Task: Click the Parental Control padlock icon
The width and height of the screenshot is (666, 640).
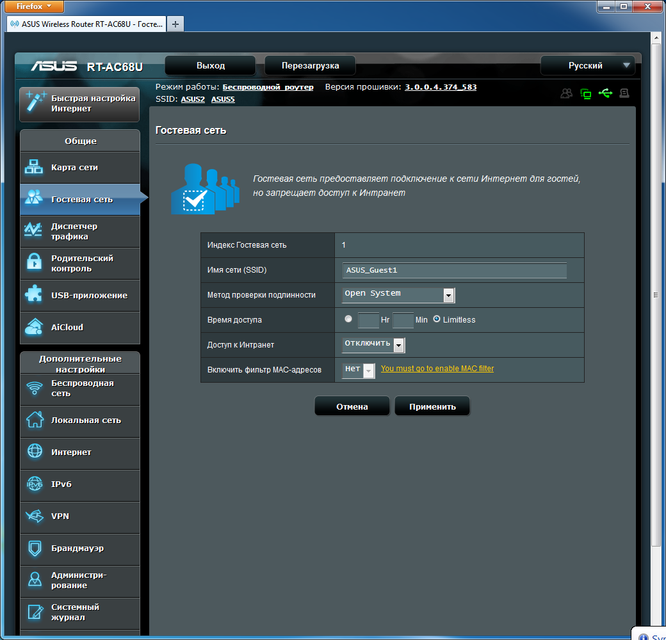Action: click(x=34, y=261)
